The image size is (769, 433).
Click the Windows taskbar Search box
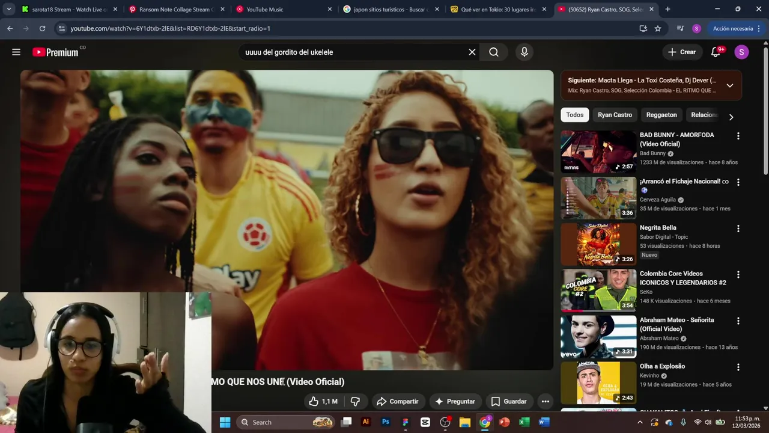(285, 422)
